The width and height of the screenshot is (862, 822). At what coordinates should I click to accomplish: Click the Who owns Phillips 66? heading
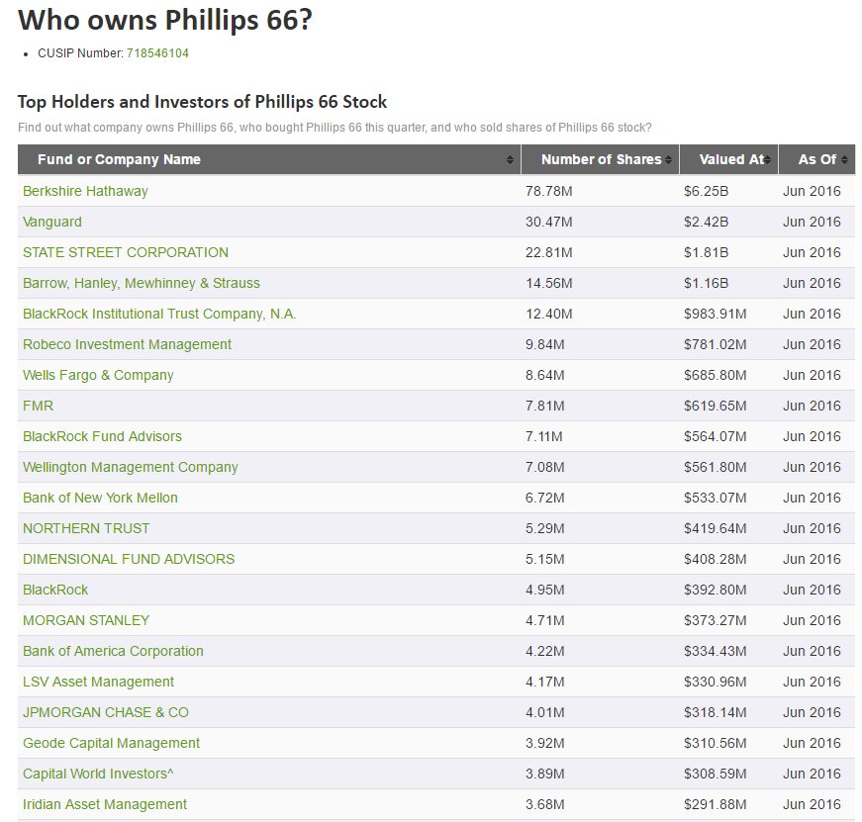165,21
